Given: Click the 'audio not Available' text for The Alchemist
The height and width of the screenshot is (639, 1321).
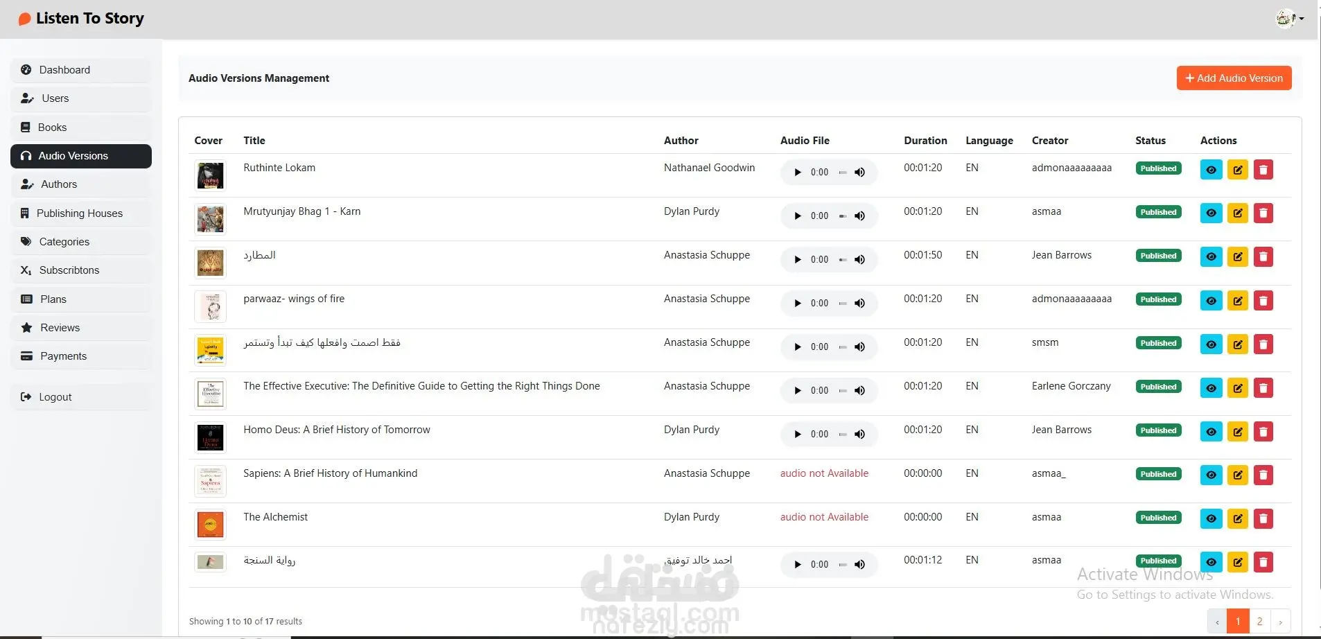Looking at the screenshot, I should (824, 517).
